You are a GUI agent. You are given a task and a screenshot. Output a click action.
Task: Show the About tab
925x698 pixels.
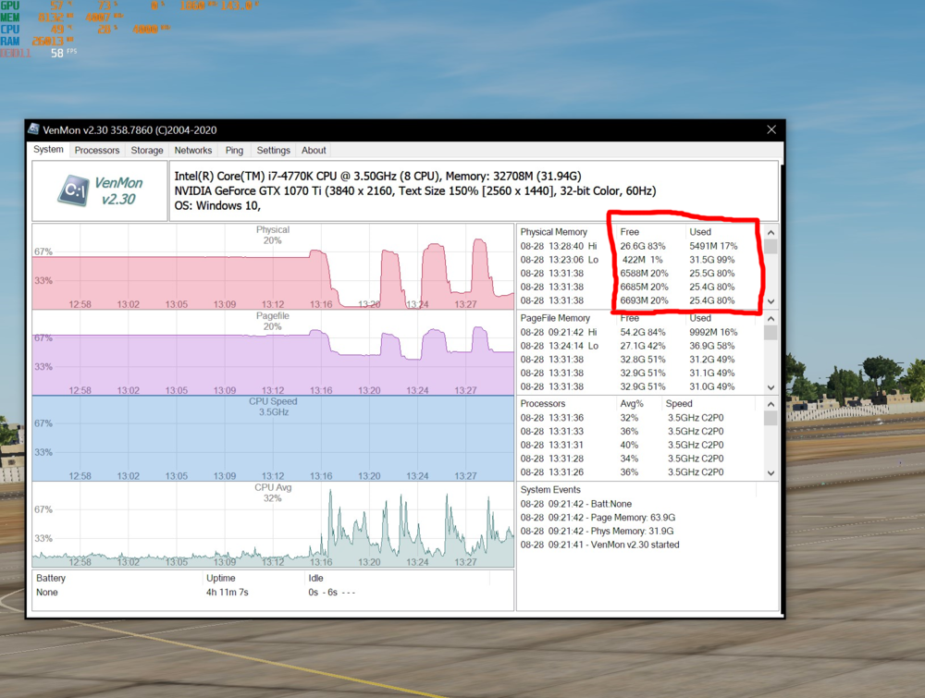314,151
